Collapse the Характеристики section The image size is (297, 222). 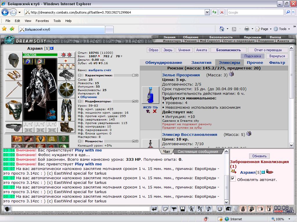[x=80, y=75]
